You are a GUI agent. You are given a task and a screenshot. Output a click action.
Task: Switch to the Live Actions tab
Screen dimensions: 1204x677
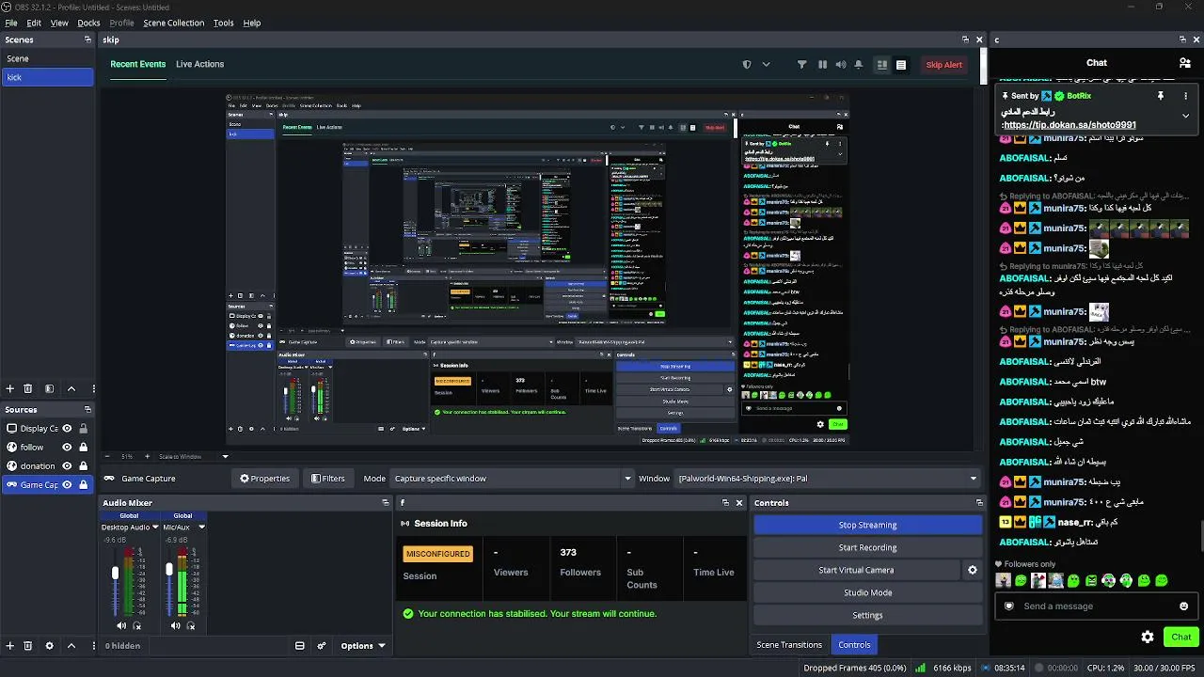pyautogui.click(x=199, y=64)
